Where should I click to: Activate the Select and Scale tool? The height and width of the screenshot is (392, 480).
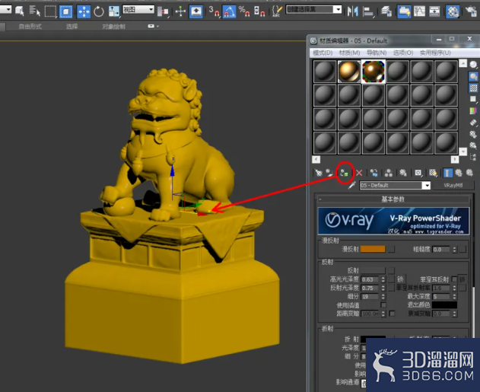[114, 11]
